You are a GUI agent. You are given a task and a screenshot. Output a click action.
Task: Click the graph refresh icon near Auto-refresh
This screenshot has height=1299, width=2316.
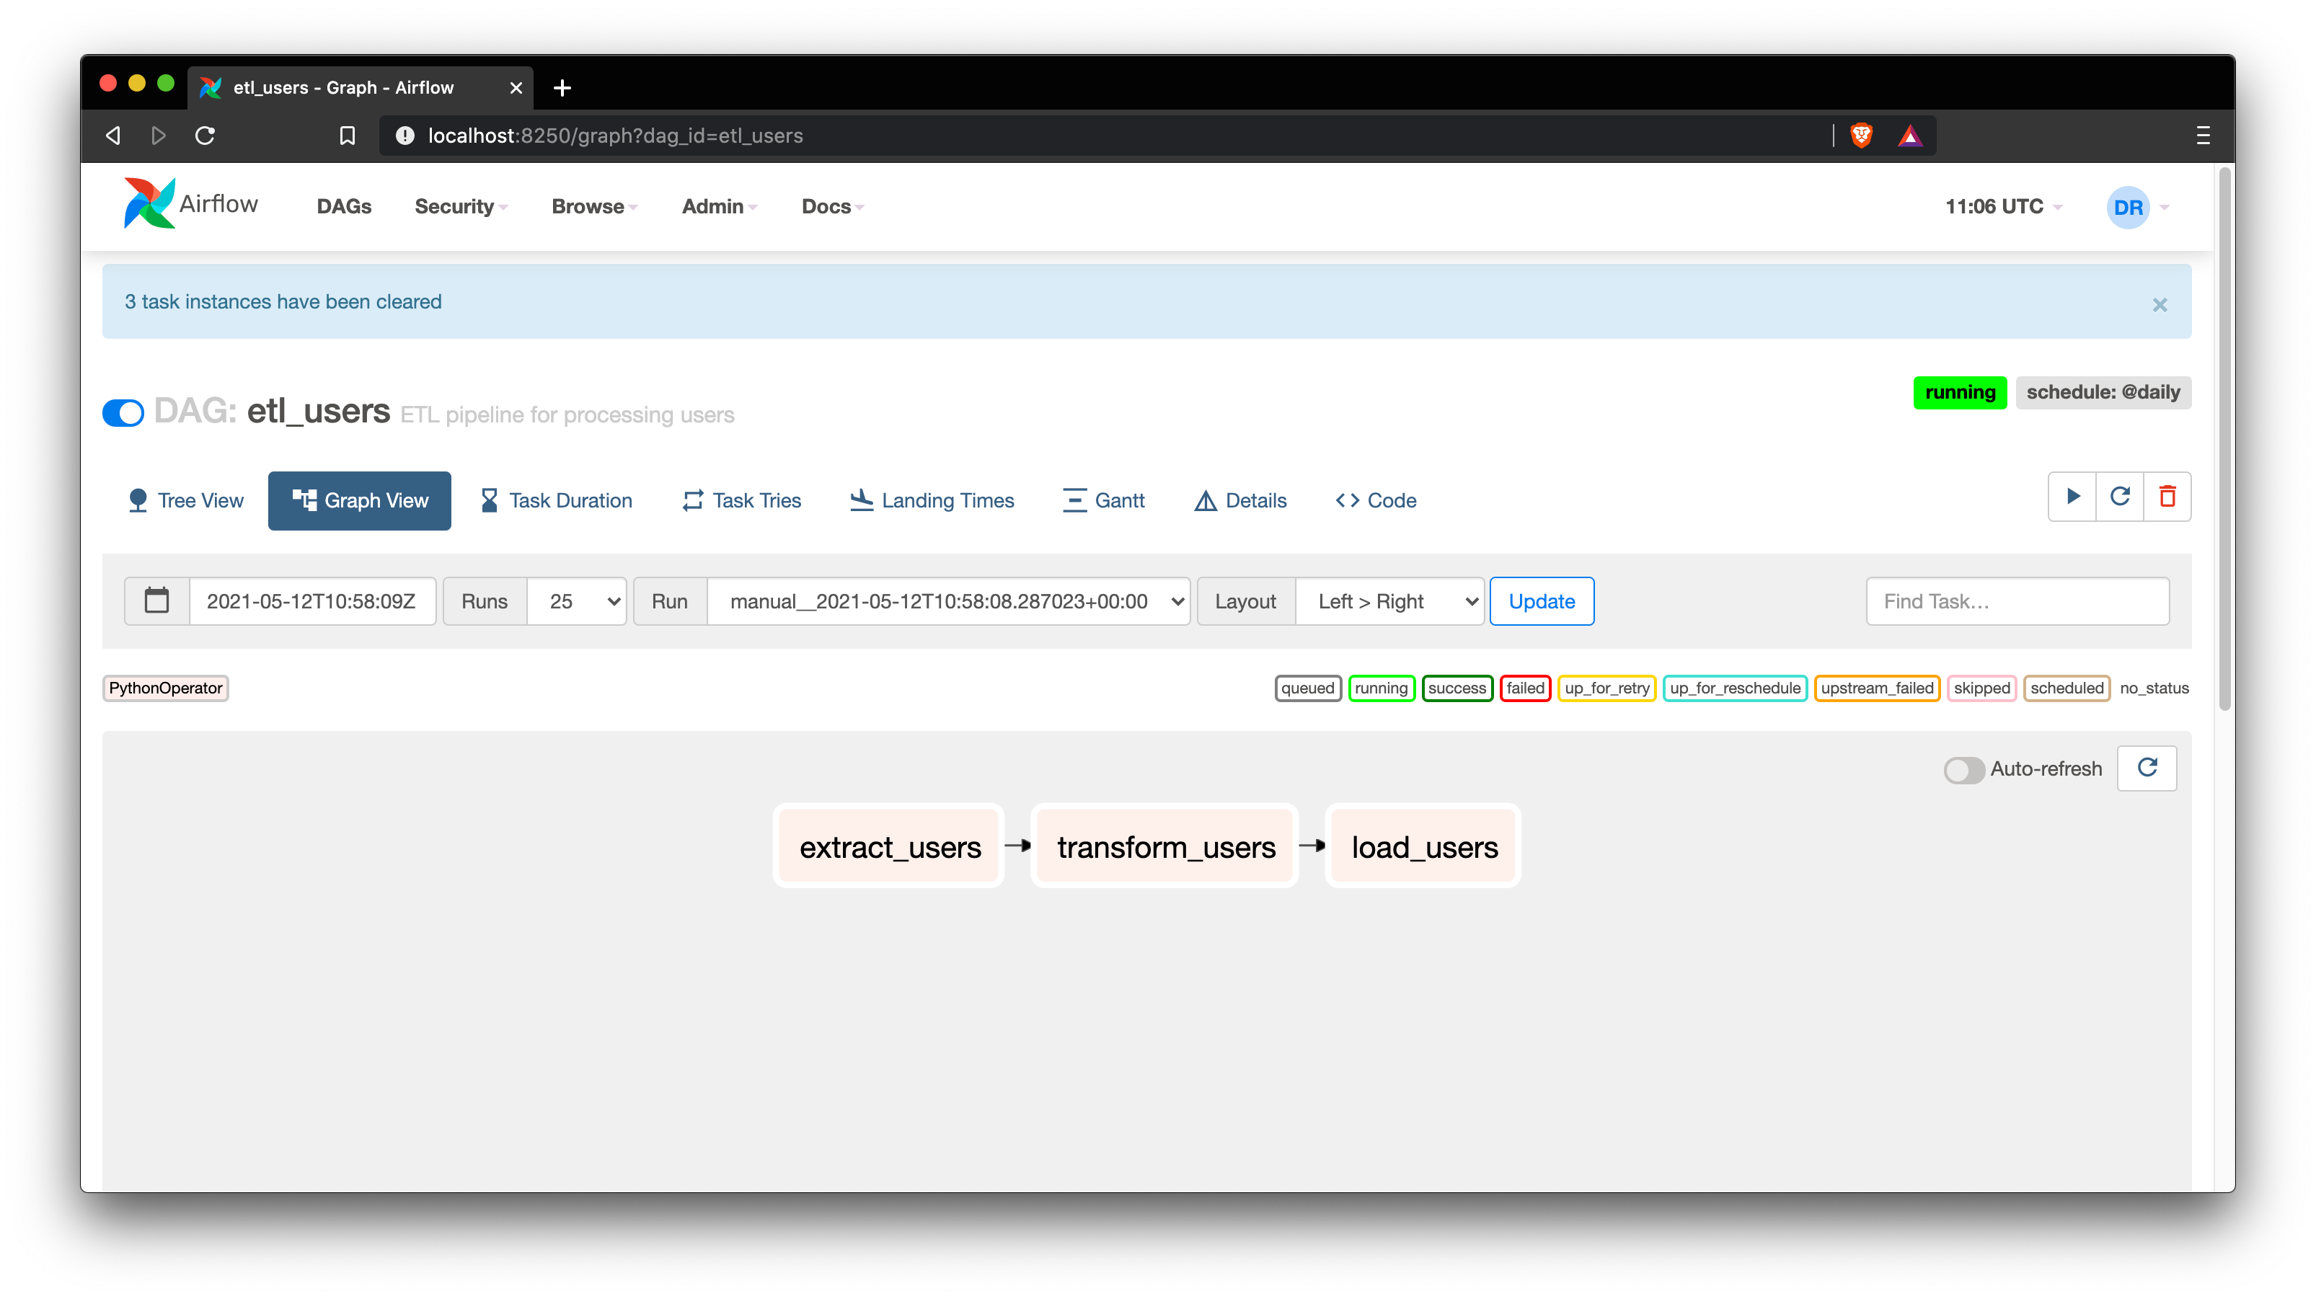(x=2147, y=768)
